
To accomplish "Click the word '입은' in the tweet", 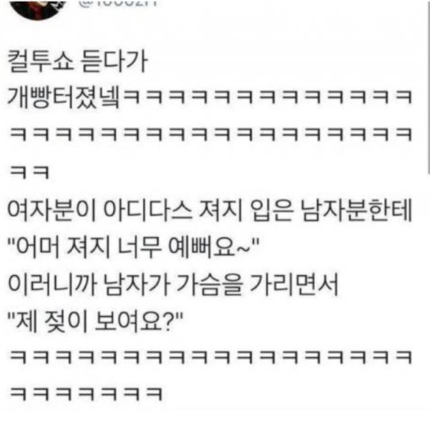I will pos(271,212).
